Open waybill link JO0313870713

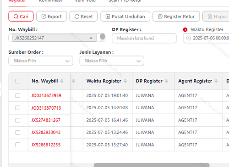coord(46,108)
